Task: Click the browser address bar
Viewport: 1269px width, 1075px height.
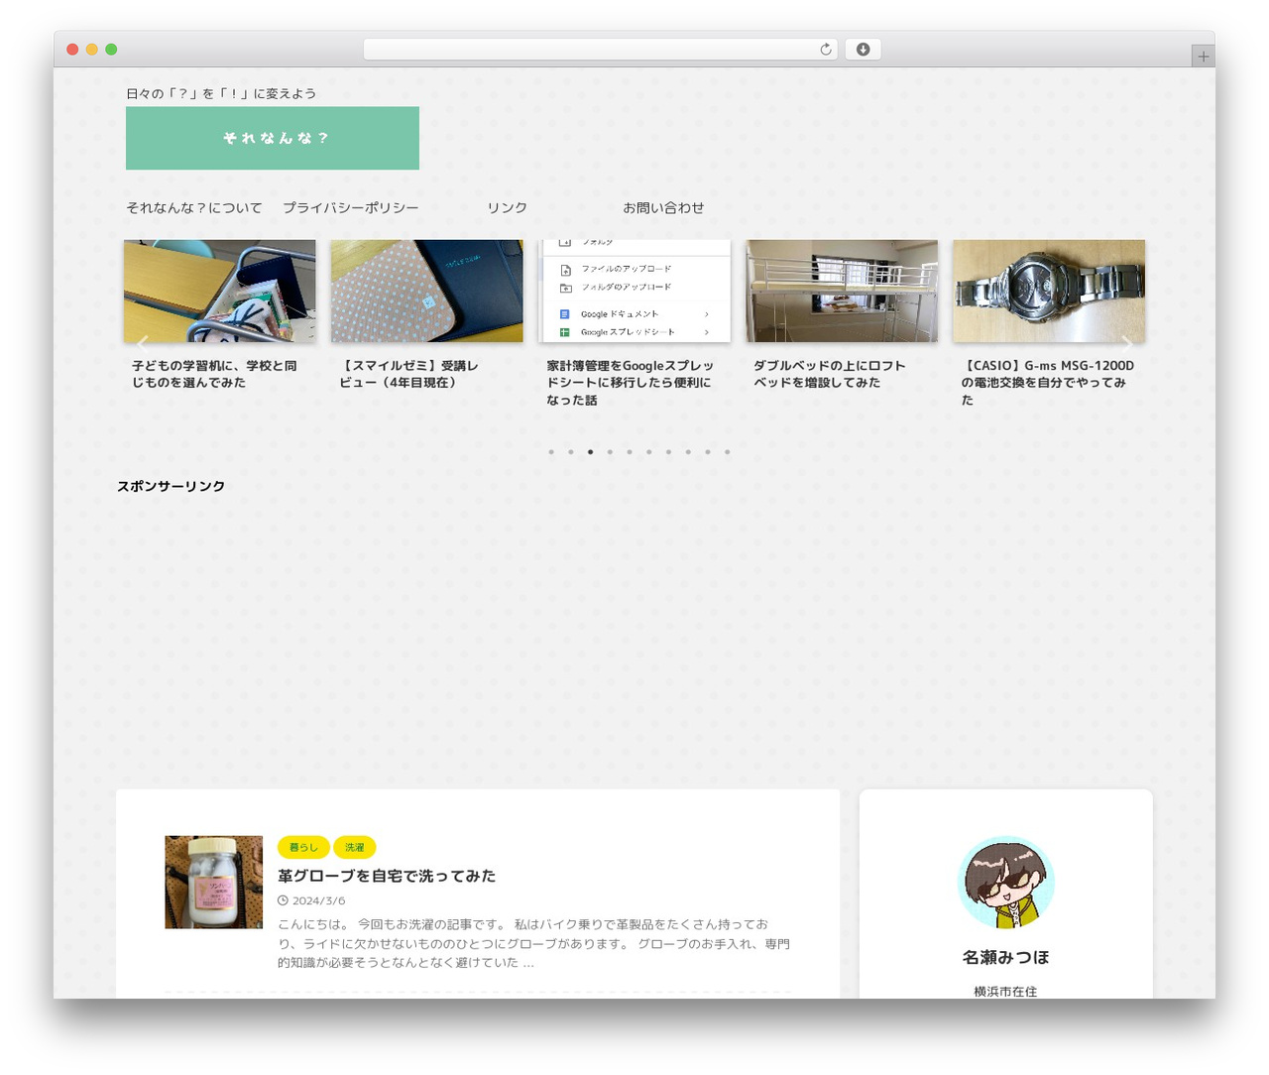Action: 601,50
